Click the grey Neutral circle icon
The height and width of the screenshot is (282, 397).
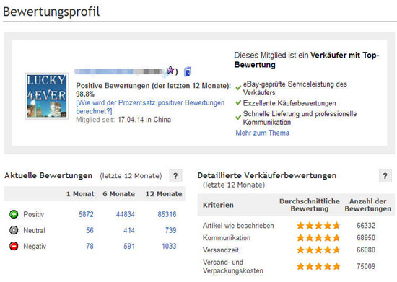(14, 230)
